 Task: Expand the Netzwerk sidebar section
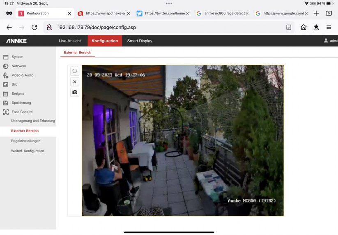point(18,66)
